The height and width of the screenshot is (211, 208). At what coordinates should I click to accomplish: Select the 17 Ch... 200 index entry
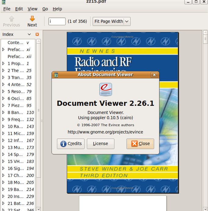18,175
